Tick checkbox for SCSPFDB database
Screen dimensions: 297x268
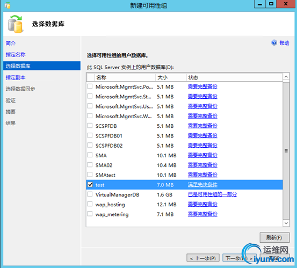click(90, 126)
